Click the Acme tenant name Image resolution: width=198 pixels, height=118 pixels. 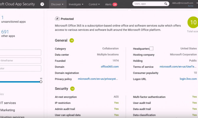point(191,6)
